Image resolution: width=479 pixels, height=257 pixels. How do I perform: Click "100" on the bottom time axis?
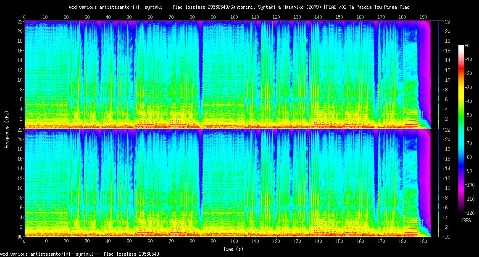234,241
